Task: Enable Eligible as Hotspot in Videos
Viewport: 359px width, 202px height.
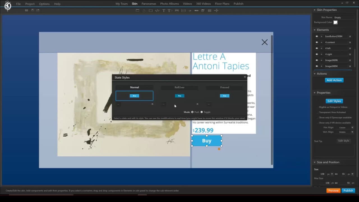Action: click(317, 107)
